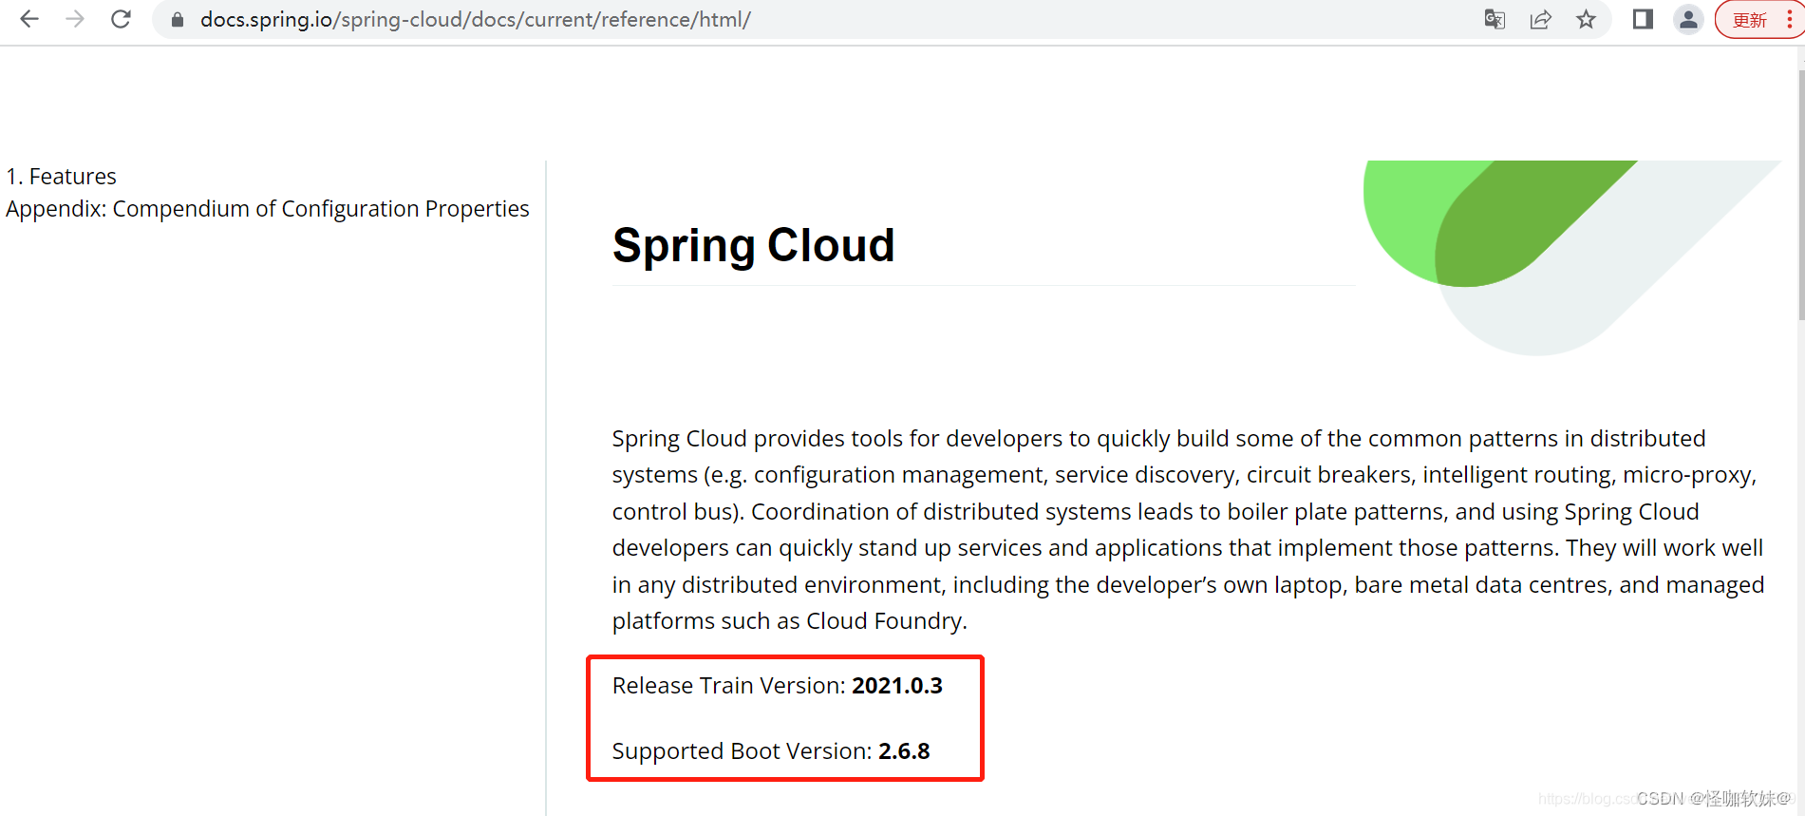Viewport: 1805px width, 816px height.
Task: Share this page via share icon
Action: 1540,19
